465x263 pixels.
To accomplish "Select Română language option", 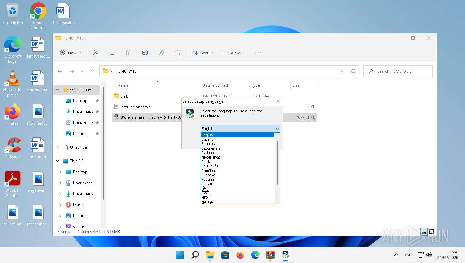I will point(238,171).
